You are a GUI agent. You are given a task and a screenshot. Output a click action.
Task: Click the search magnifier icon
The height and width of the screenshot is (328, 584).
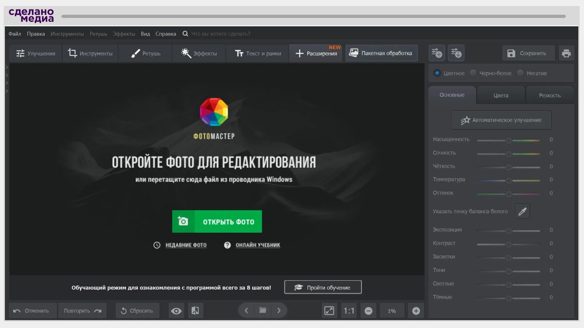click(185, 34)
